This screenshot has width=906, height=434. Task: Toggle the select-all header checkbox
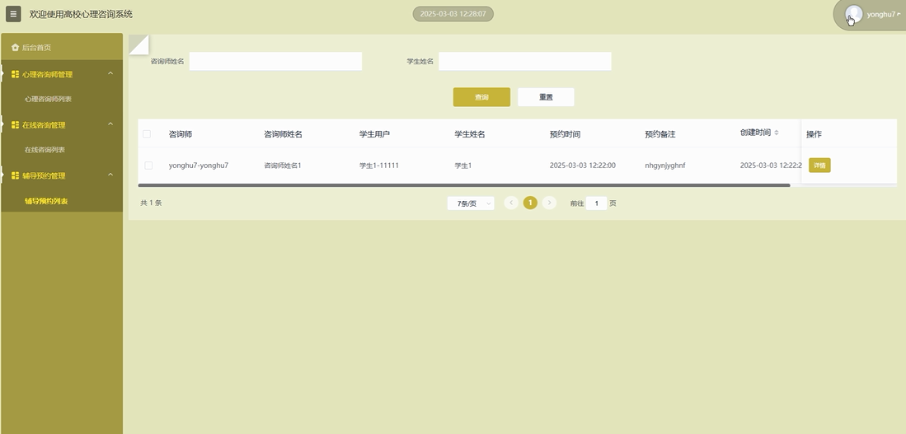pos(147,134)
